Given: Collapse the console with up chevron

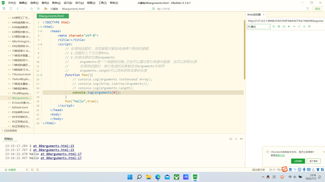Looking at the screenshot, I should (236, 139).
